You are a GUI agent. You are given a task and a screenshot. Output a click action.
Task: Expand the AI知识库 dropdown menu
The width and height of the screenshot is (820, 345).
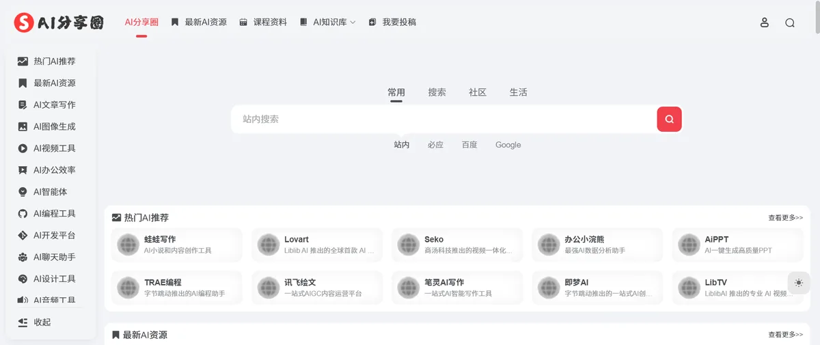click(328, 23)
